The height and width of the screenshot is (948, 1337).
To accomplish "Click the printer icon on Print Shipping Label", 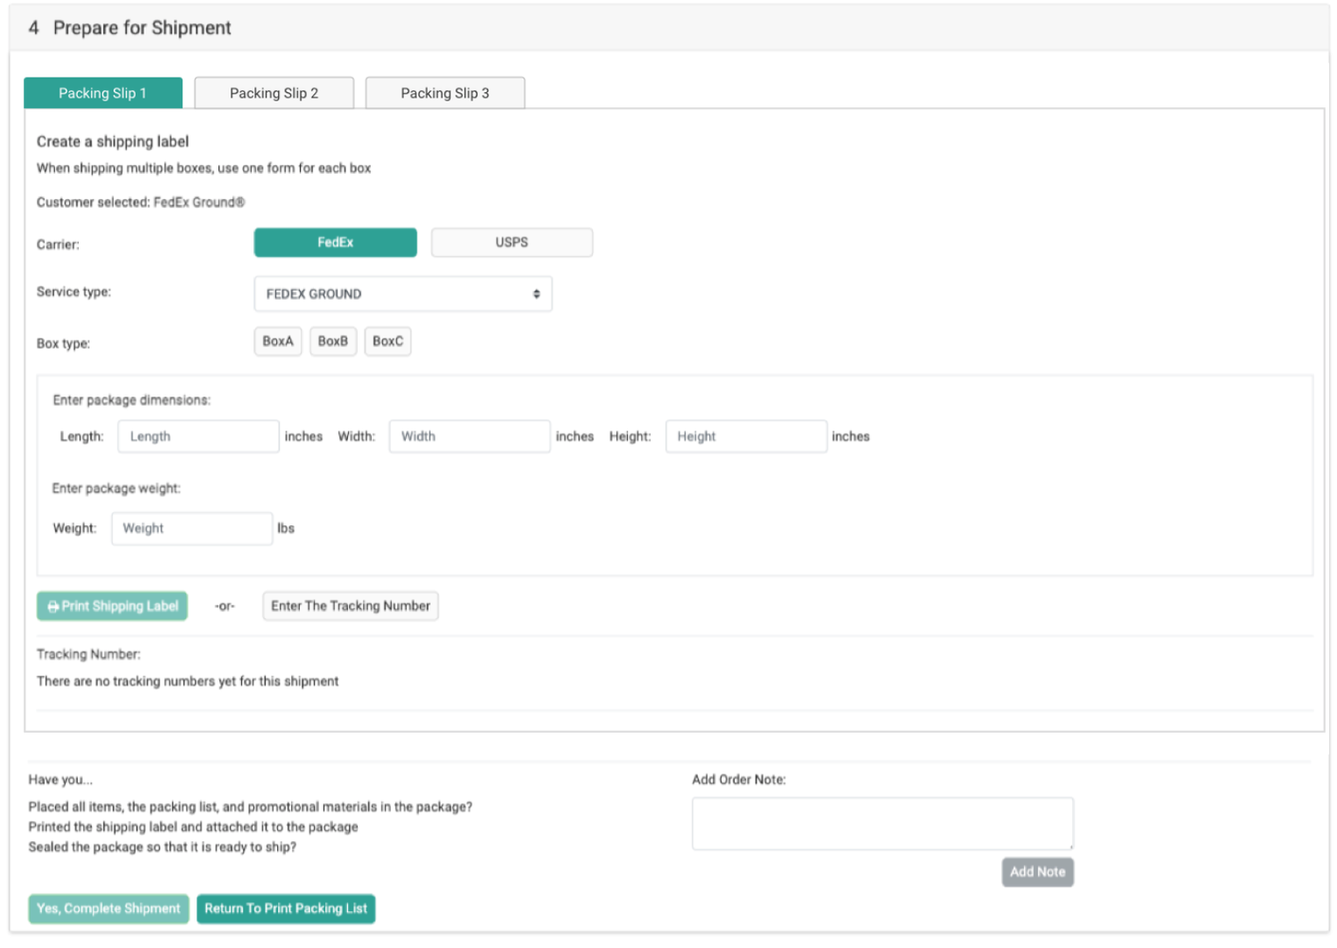I will [x=53, y=606].
